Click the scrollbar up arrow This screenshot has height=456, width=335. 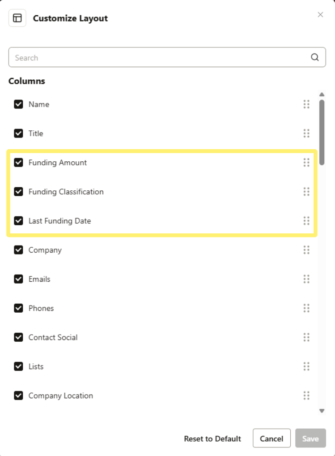[x=322, y=94]
